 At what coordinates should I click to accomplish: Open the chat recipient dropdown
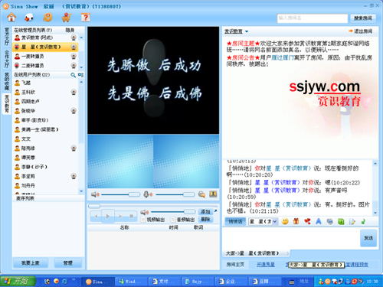(275, 222)
